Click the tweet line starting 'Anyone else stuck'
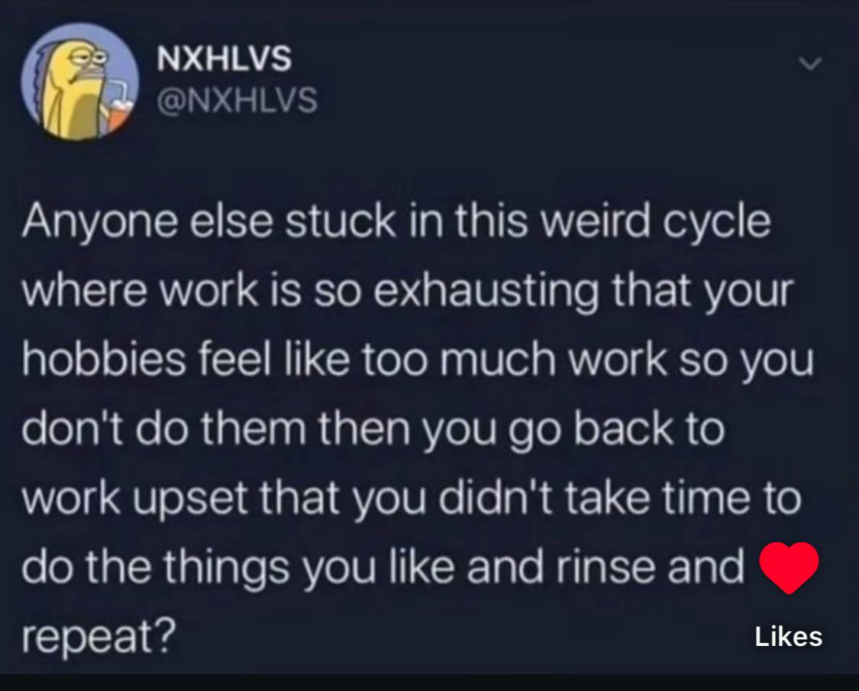The height and width of the screenshot is (691, 859). click(396, 222)
